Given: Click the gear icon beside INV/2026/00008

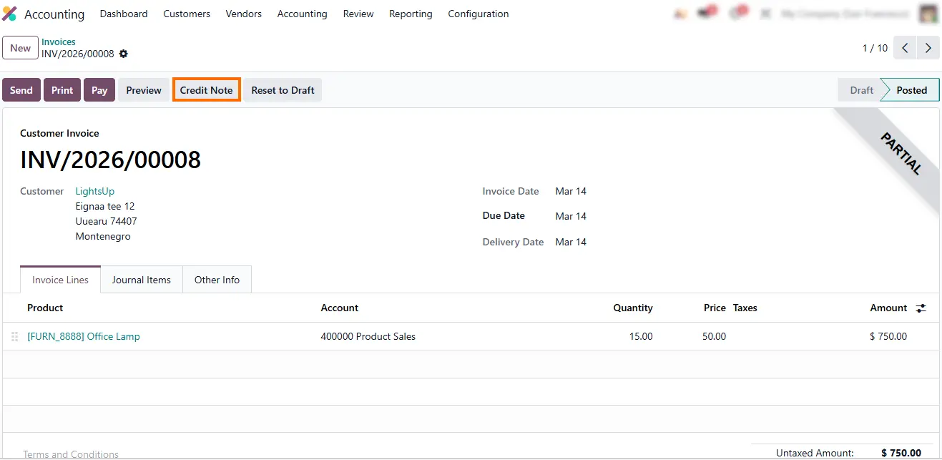Looking at the screenshot, I should (124, 54).
